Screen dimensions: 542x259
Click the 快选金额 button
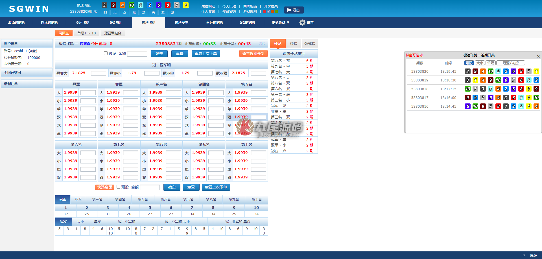(x=105, y=187)
